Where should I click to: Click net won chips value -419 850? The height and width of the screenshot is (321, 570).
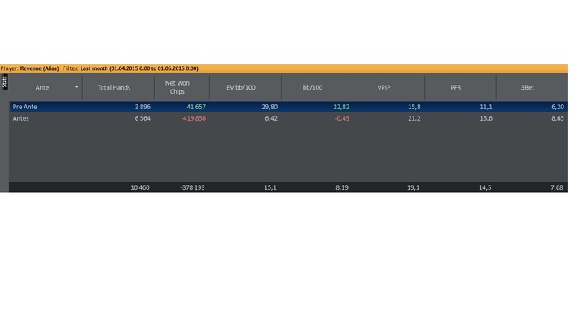pyautogui.click(x=194, y=118)
